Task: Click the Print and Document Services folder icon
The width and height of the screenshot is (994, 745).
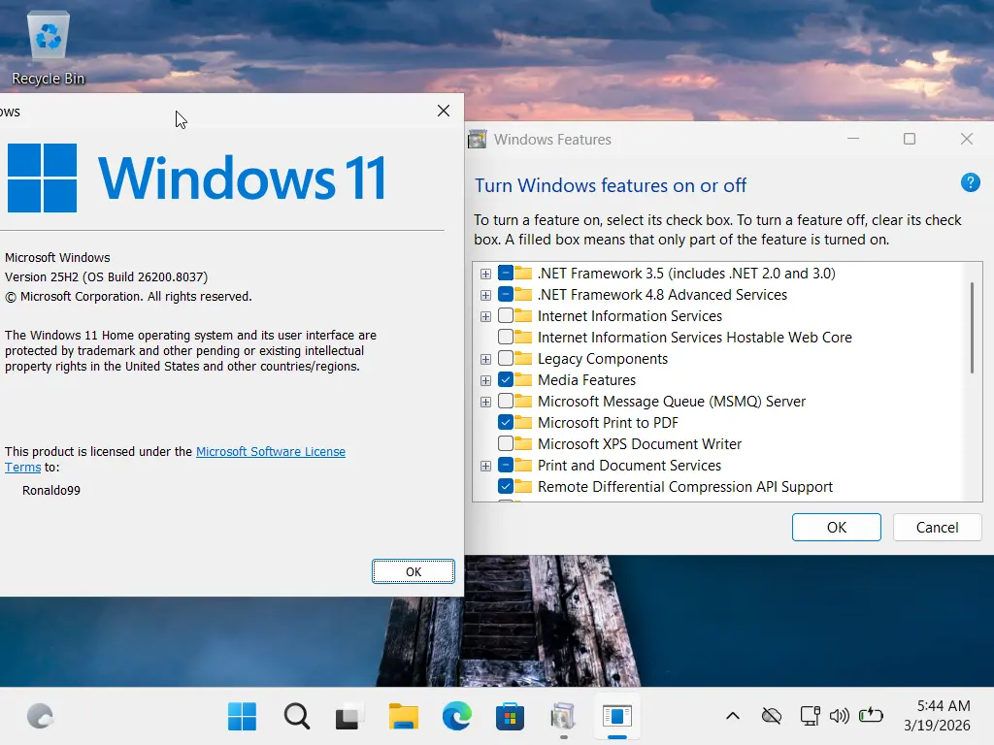Action: tap(523, 465)
